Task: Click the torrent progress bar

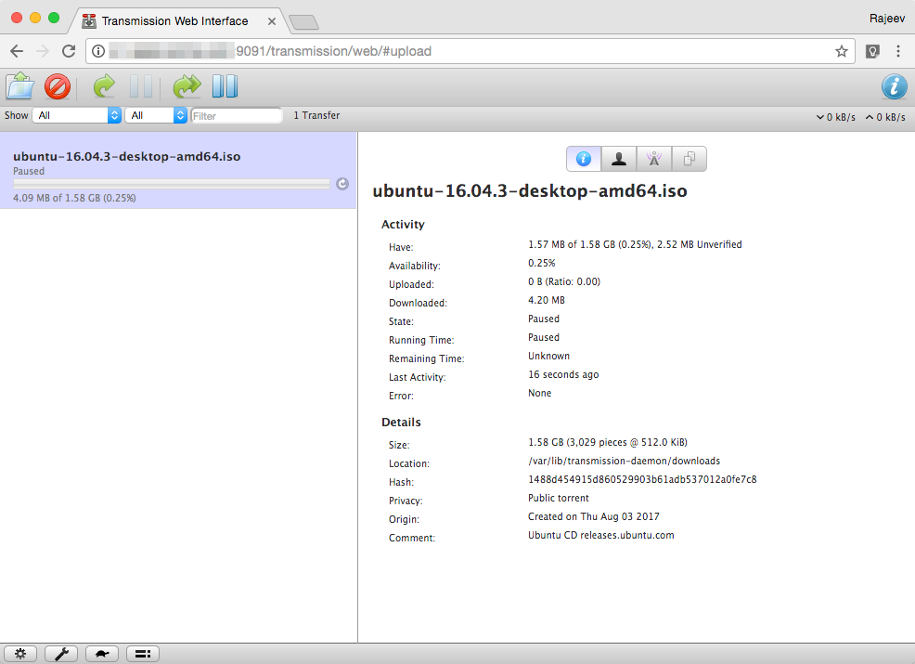Action: tap(172, 184)
